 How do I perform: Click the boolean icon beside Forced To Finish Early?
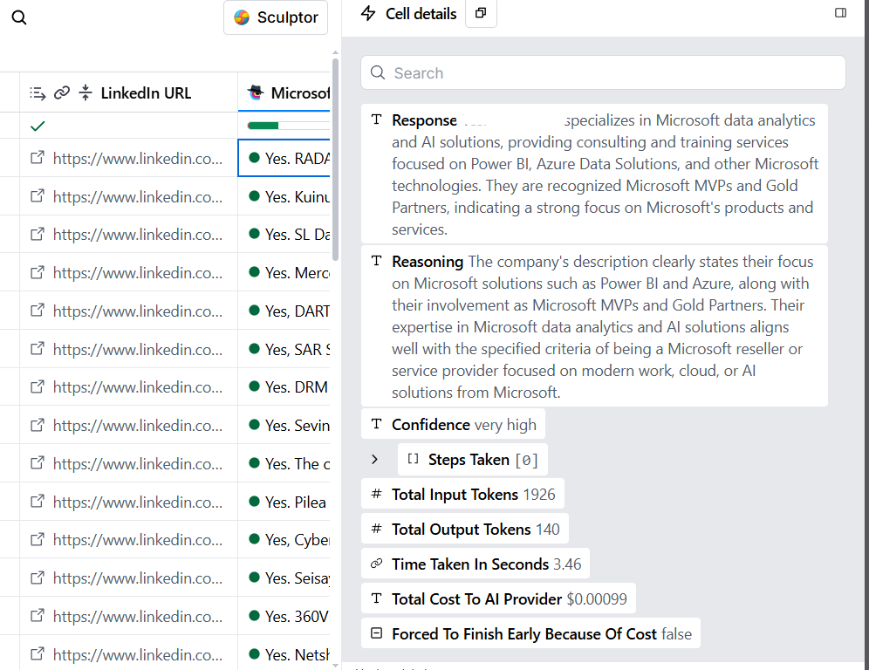coord(376,632)
